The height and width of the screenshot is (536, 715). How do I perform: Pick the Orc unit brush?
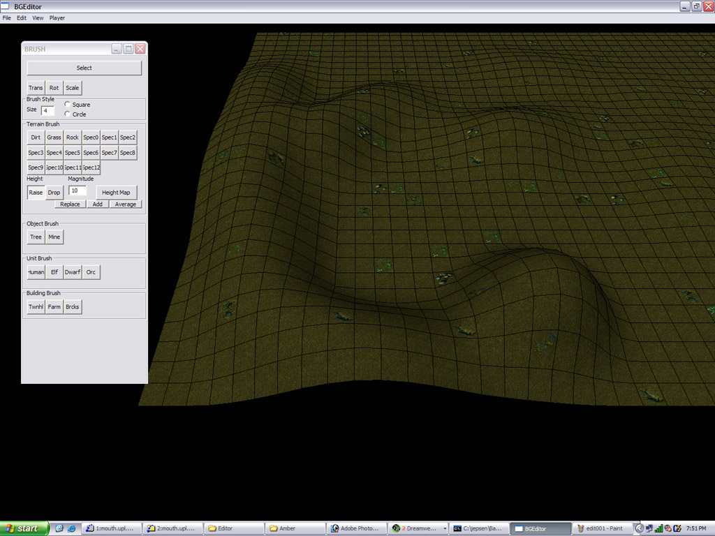click(x=91, y=272)
